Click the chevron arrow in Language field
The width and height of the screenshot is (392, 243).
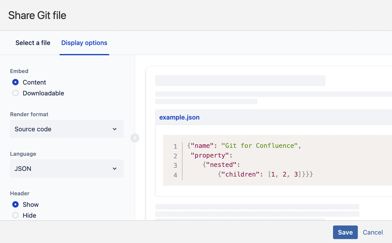[x=115, y=169]
